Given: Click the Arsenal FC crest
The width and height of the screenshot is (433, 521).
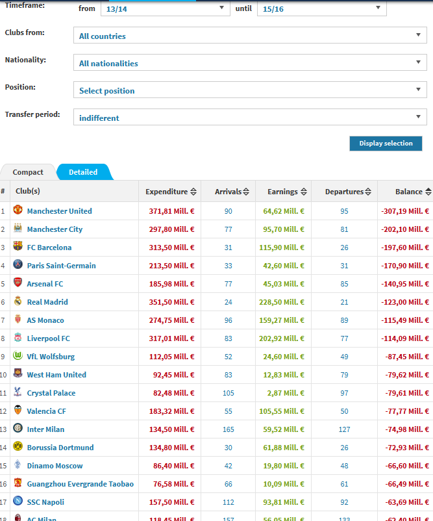Looking at the screenshot, I should [x=18, y=283].
